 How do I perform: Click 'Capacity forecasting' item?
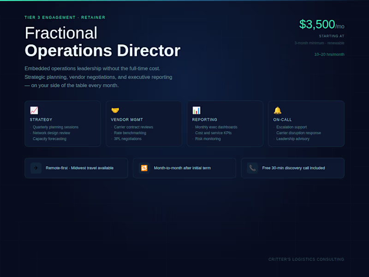[x=49, y=139]
